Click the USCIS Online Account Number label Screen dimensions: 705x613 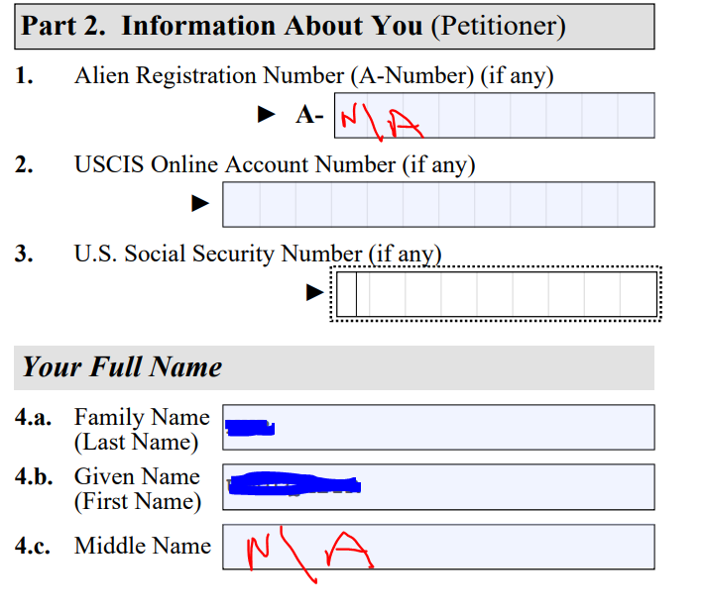tap(275, 164)
